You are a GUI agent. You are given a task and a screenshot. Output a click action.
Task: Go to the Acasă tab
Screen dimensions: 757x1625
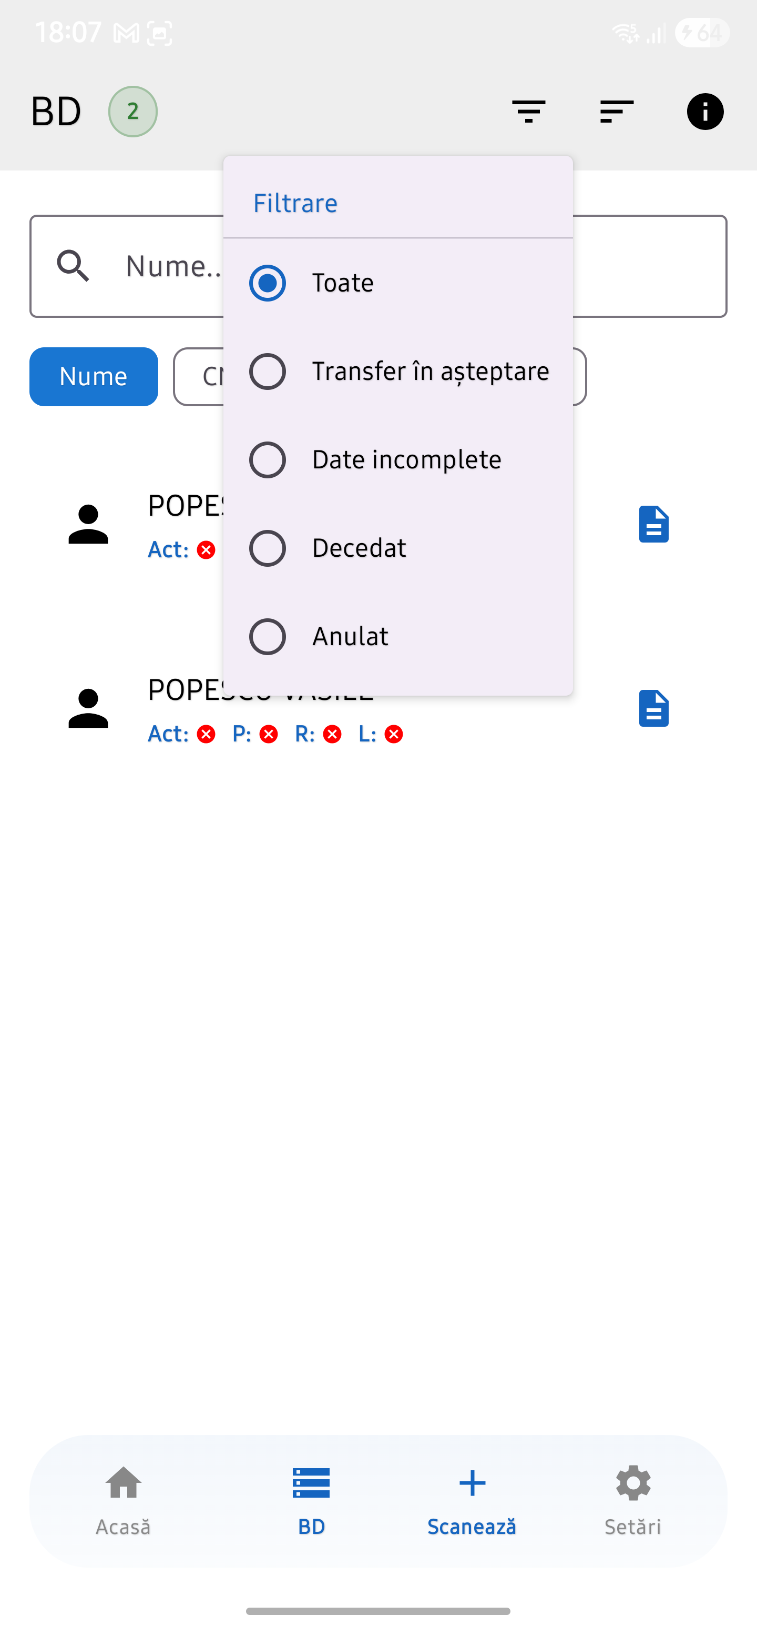(x=124, y=1500)
